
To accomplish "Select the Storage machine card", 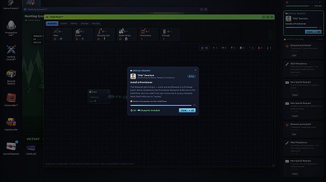I will click(170, 34).
